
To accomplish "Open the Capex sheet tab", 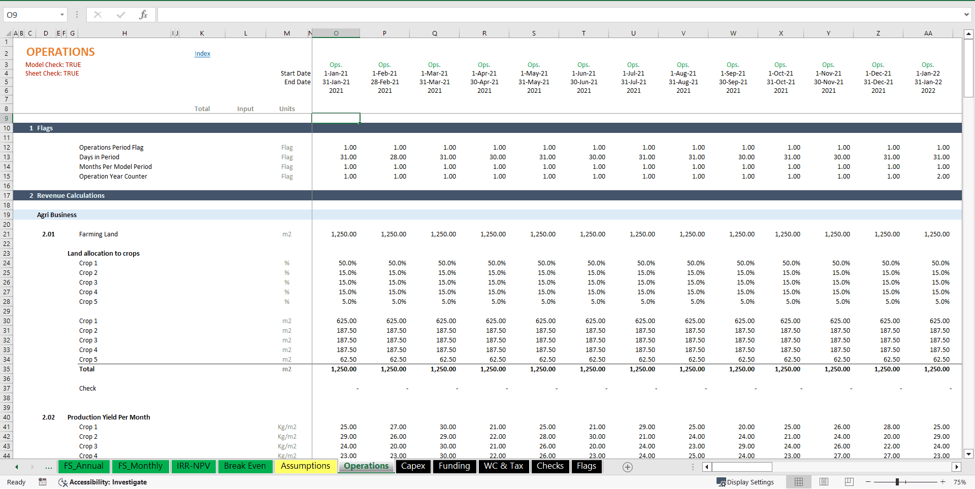I will click(413, 466).
